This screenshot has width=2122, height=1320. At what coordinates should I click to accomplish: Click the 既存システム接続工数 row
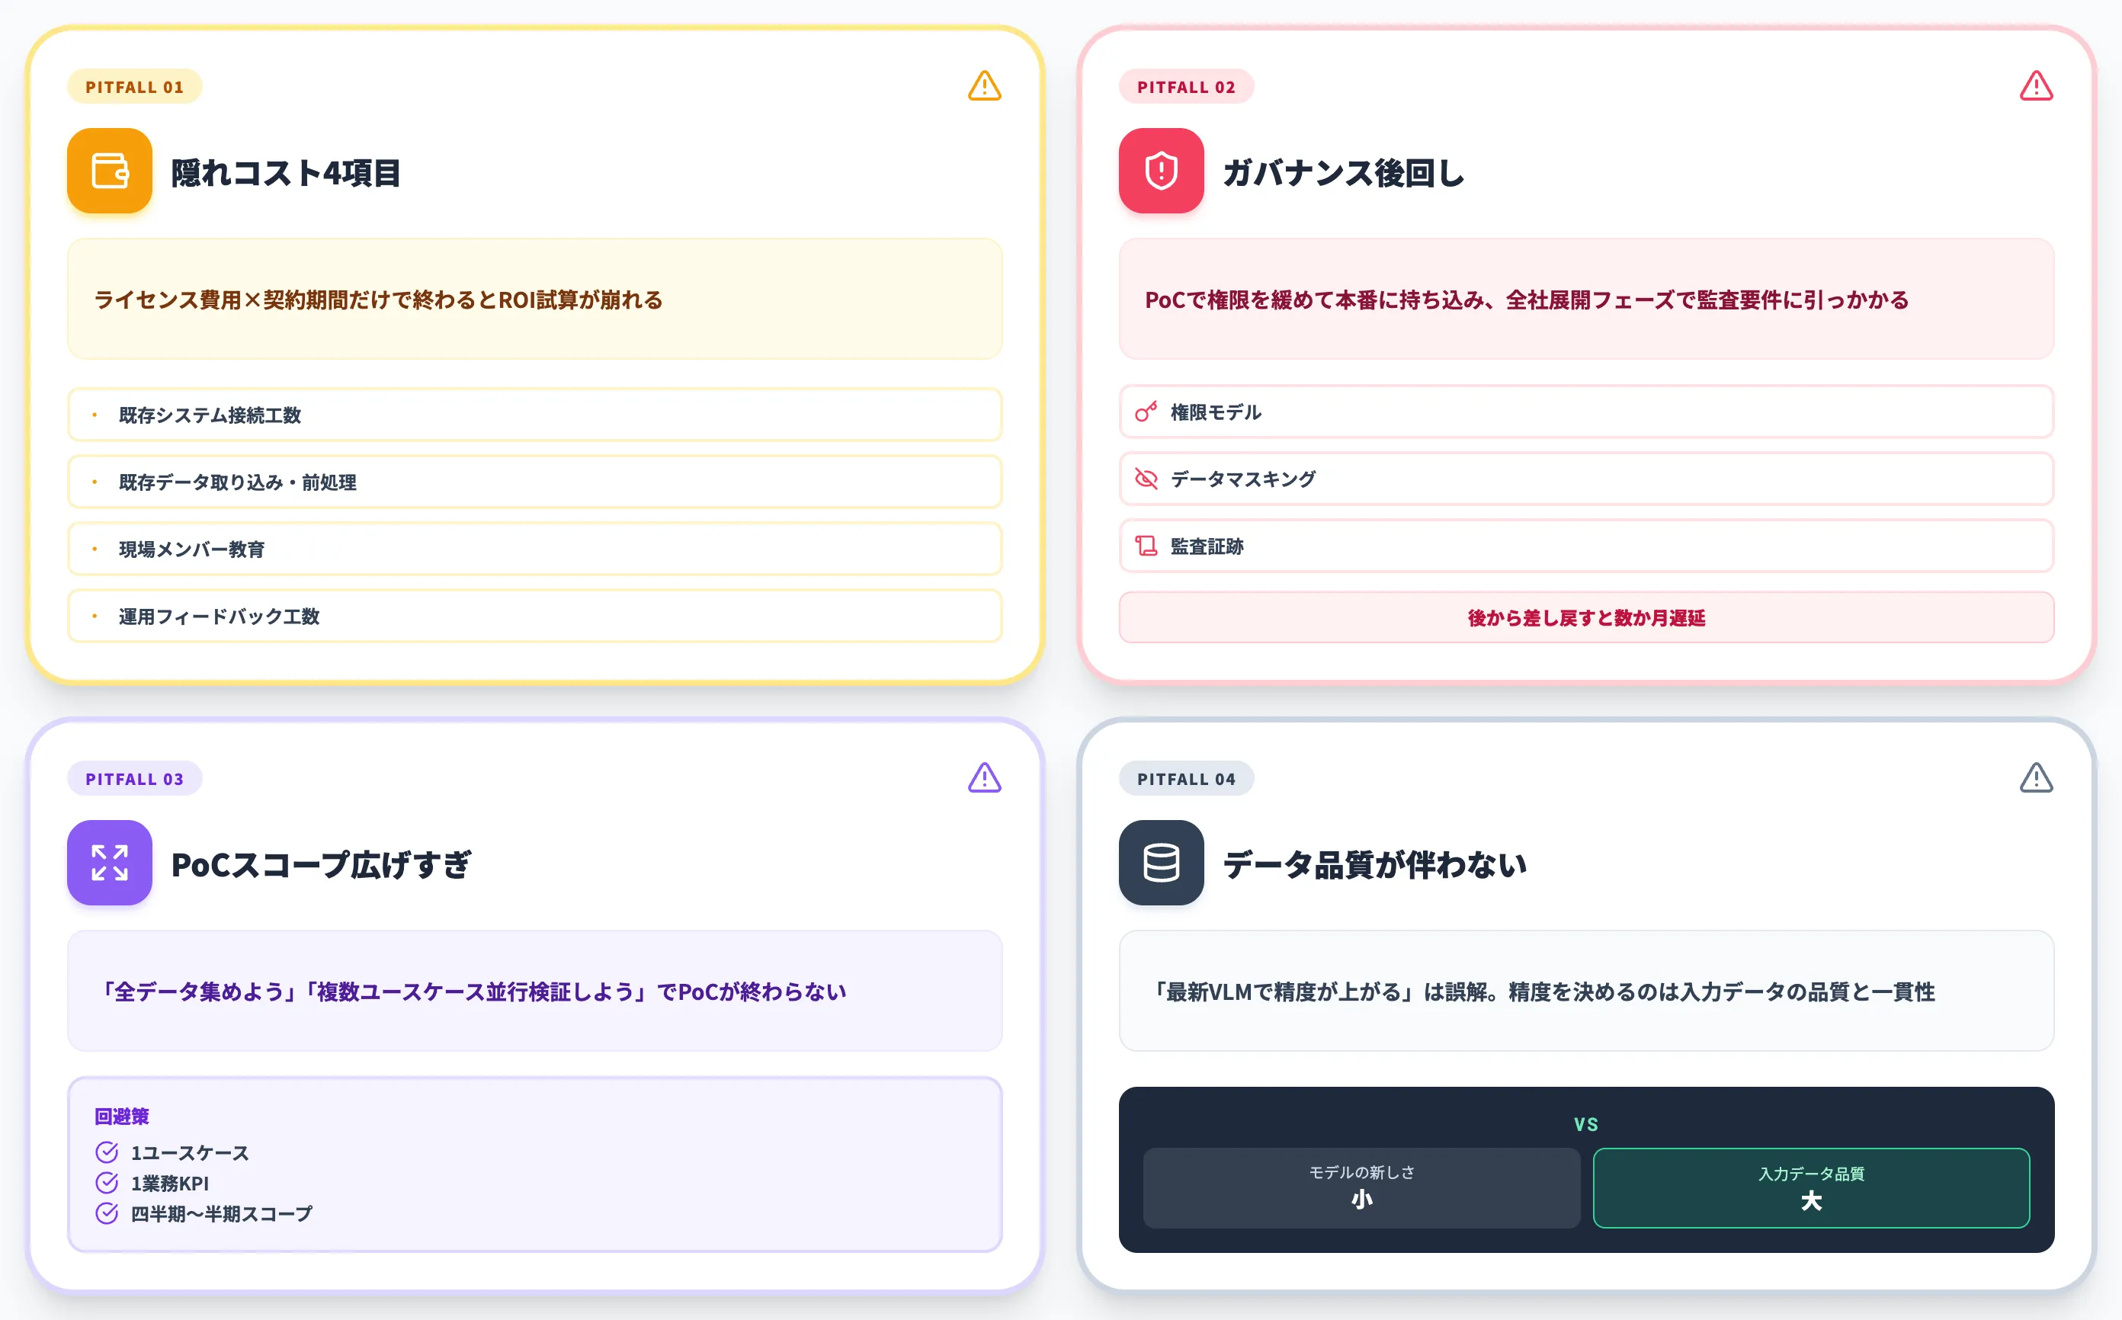click(x=534, y=415)
